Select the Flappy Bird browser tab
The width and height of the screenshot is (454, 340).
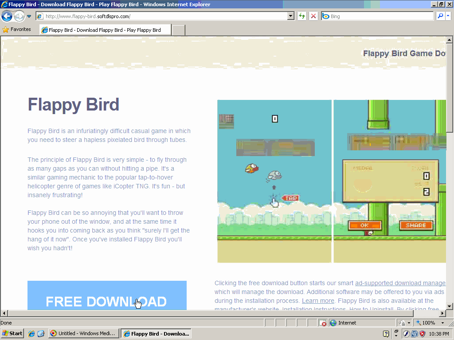[105, 30]
